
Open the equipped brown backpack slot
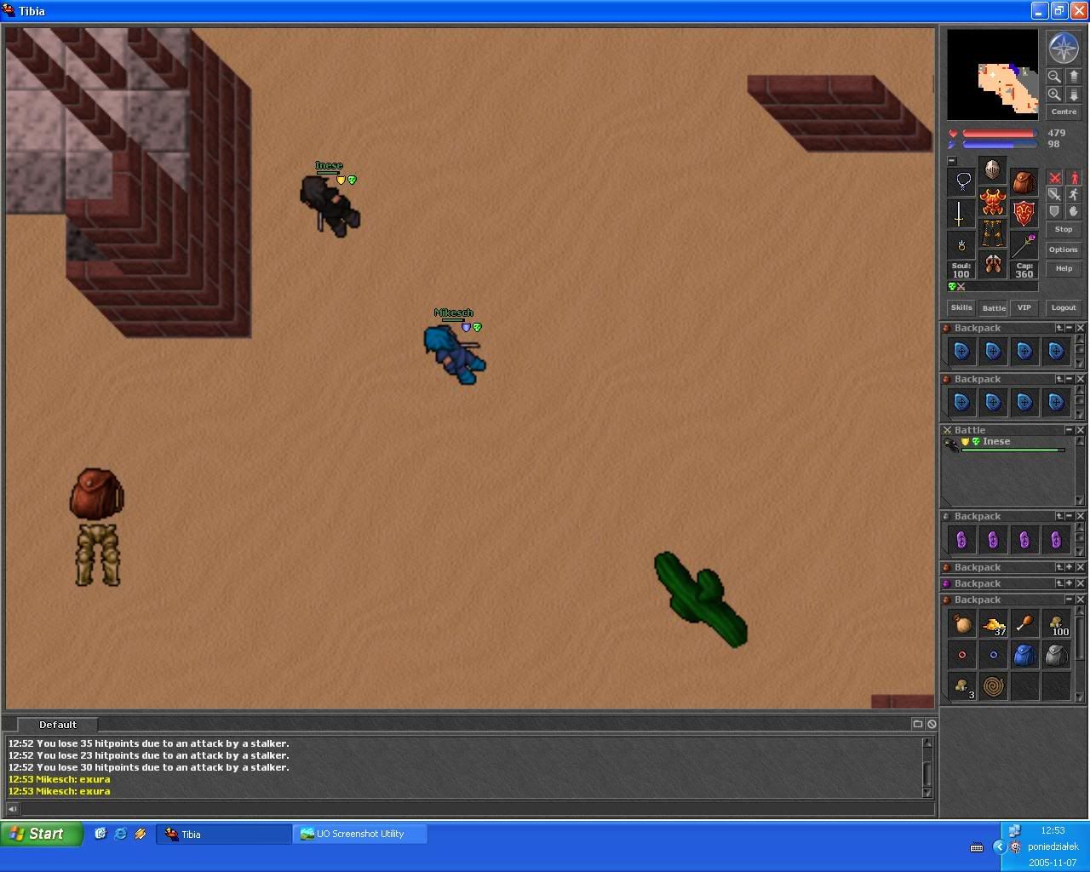coord(1024,181)
